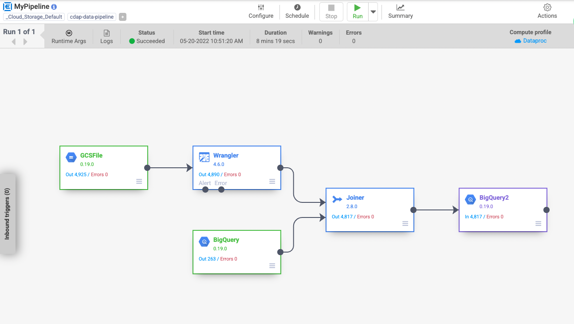574x324 pixels.
Task: Click the BigQuery node output port
Action: 280,252
